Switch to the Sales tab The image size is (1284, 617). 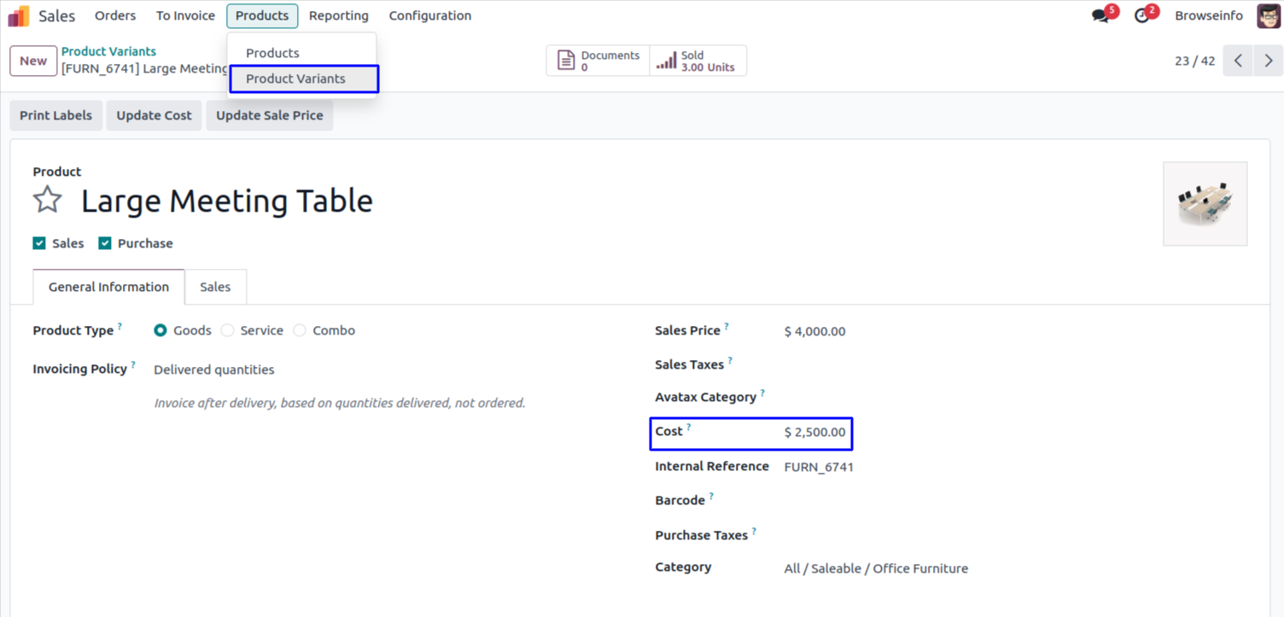(x=215, y=287)
